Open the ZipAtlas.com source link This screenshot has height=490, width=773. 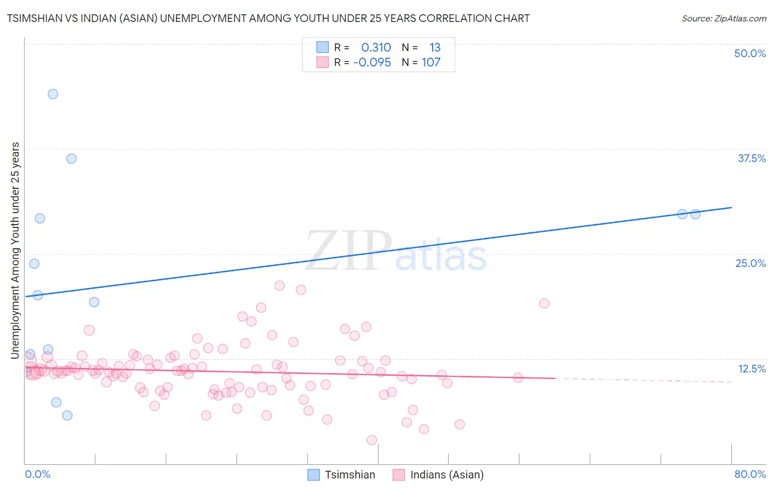[724, 19]
